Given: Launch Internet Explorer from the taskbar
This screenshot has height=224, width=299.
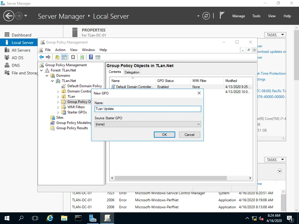Looking at the screenshot, I should pos(50,218).
